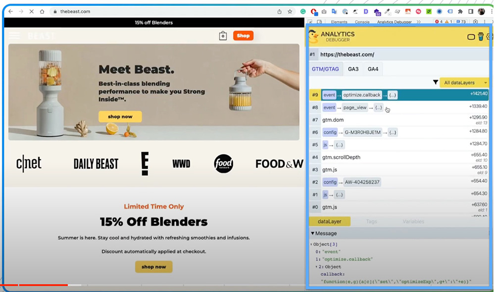Open the DevTools errors counter
This screenshot has height=292, width=495.
439,22
